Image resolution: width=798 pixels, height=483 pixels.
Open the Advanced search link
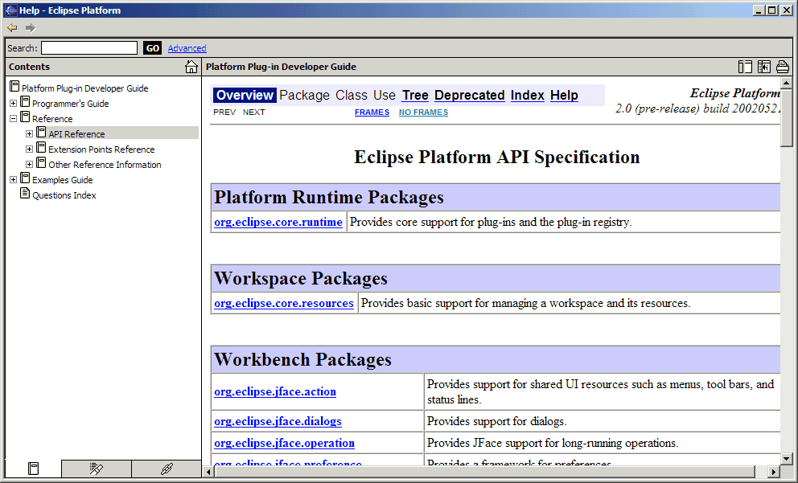coord(187,48)
